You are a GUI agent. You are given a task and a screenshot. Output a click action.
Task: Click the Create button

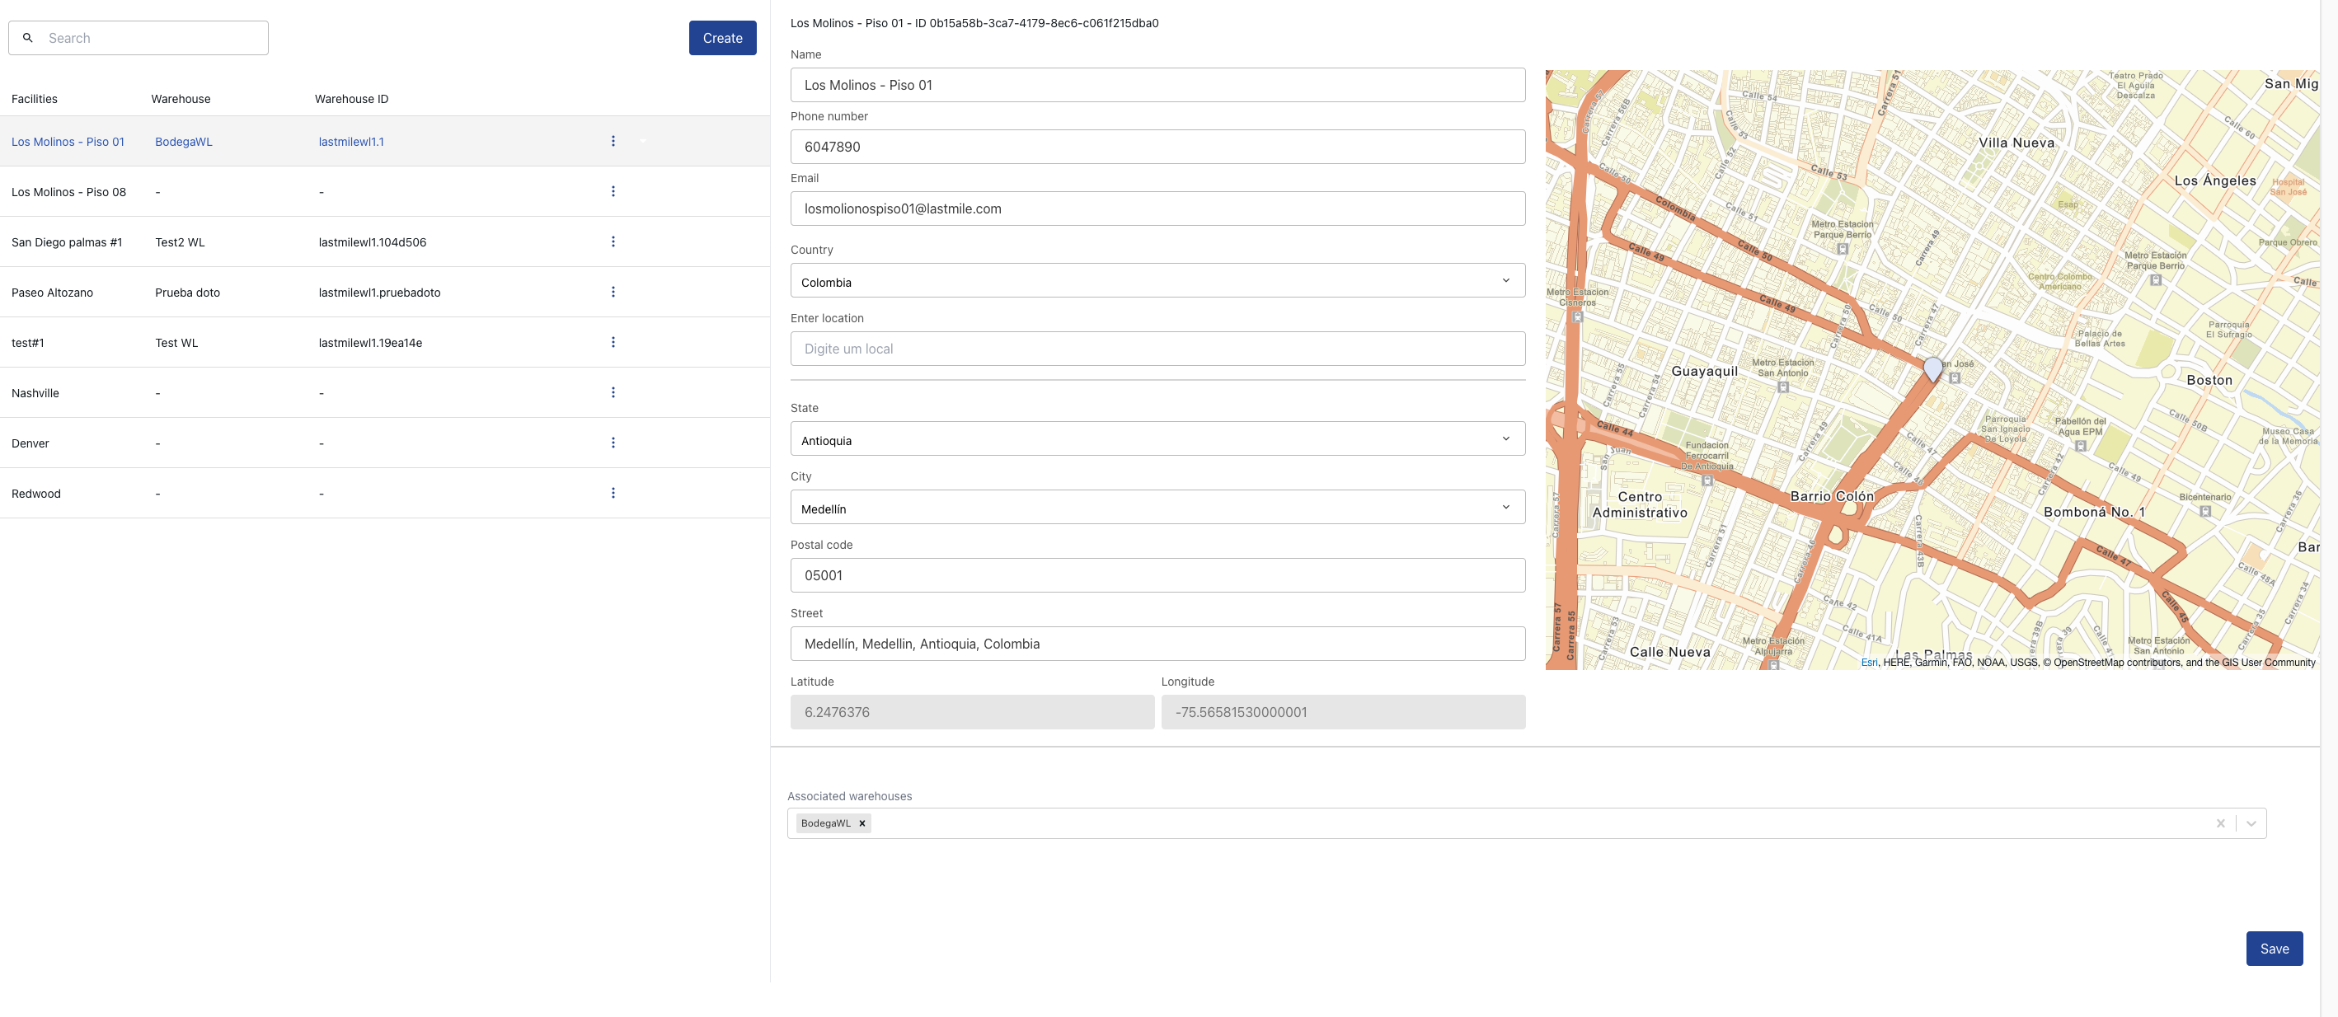pos(721,38)
